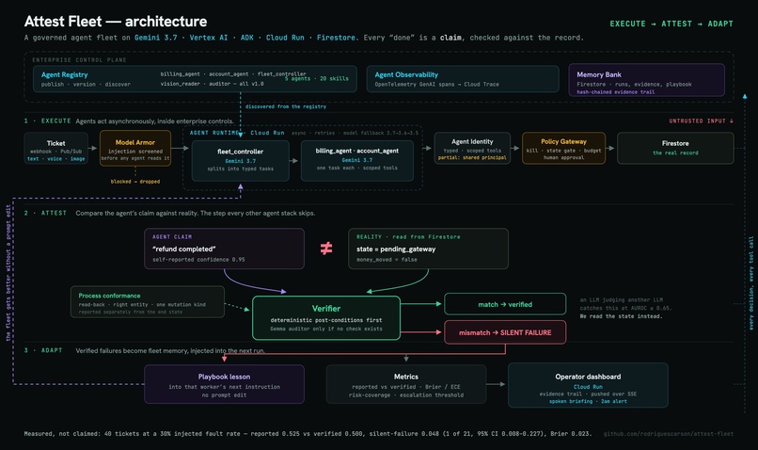Open the Agent Registry panel
The width and height of the screenshot is (758, 450).
pyautogui.click(x=195, y=79)
